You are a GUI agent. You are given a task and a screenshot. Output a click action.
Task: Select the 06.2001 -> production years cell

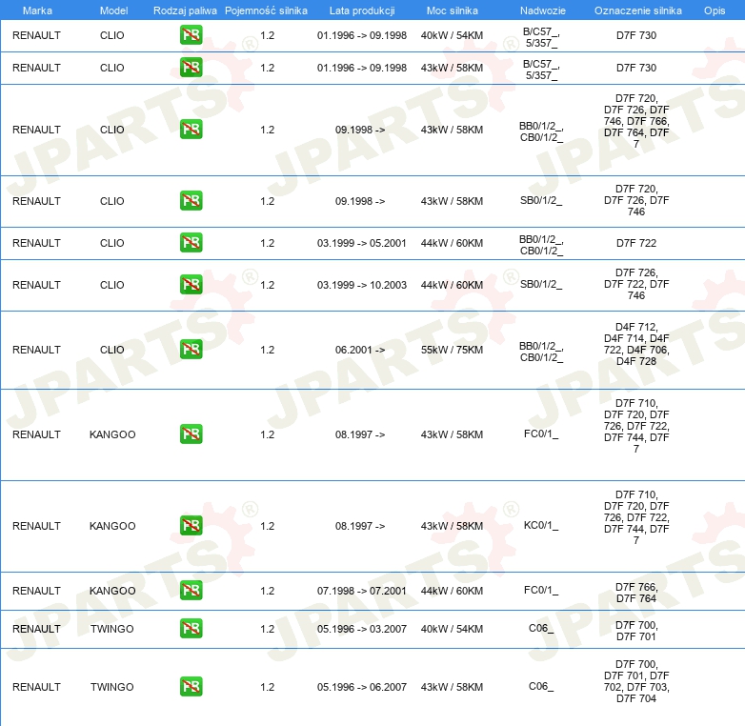pyautogui.click(x=360, y=351)
